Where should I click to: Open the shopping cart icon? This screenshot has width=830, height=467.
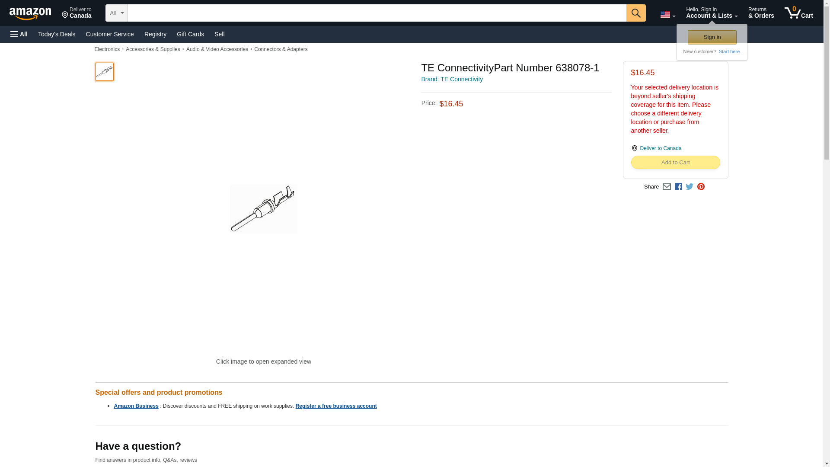798,13
